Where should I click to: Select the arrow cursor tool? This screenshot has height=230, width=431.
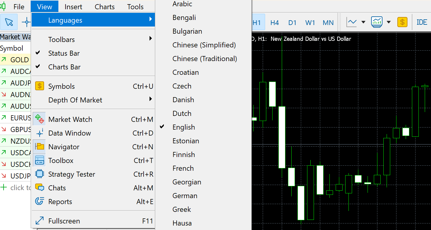click(9, 22)
